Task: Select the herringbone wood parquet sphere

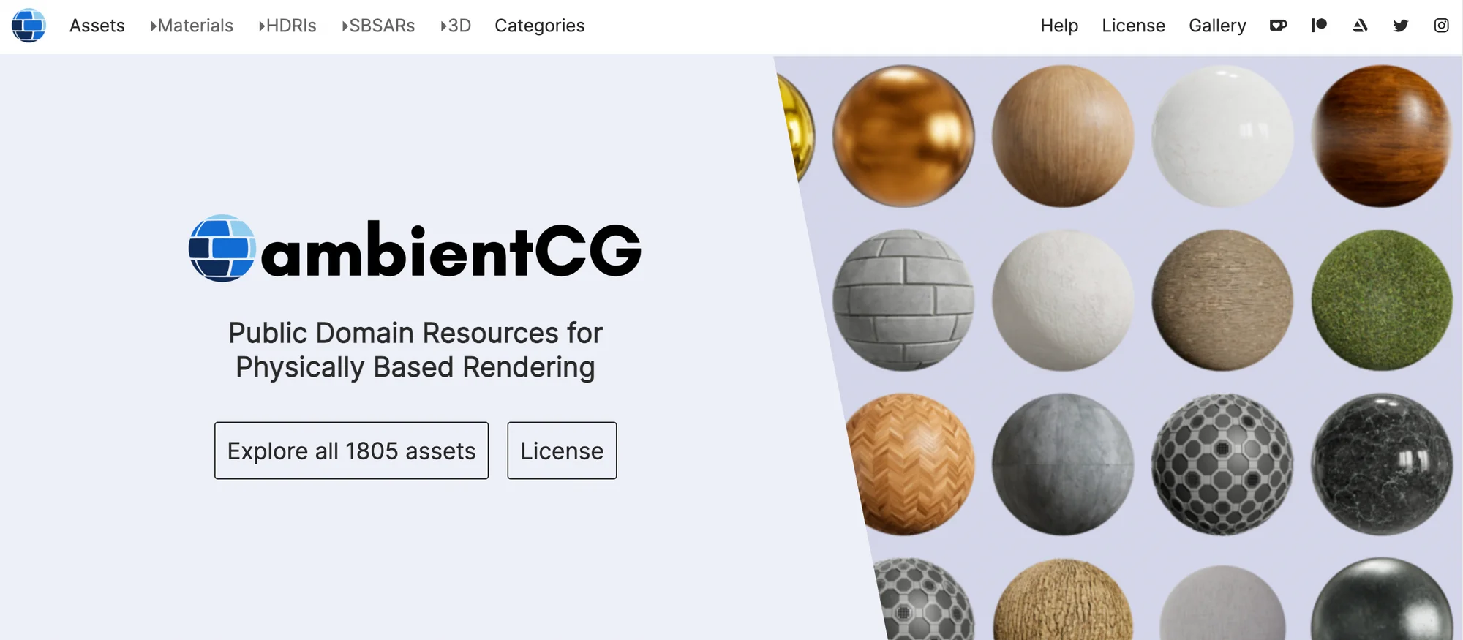Action: point(911,464)
